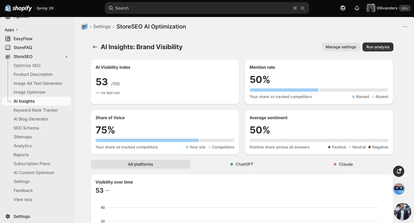
Task: Expand the Apps section chevron
Action: [x=17, y=30]
